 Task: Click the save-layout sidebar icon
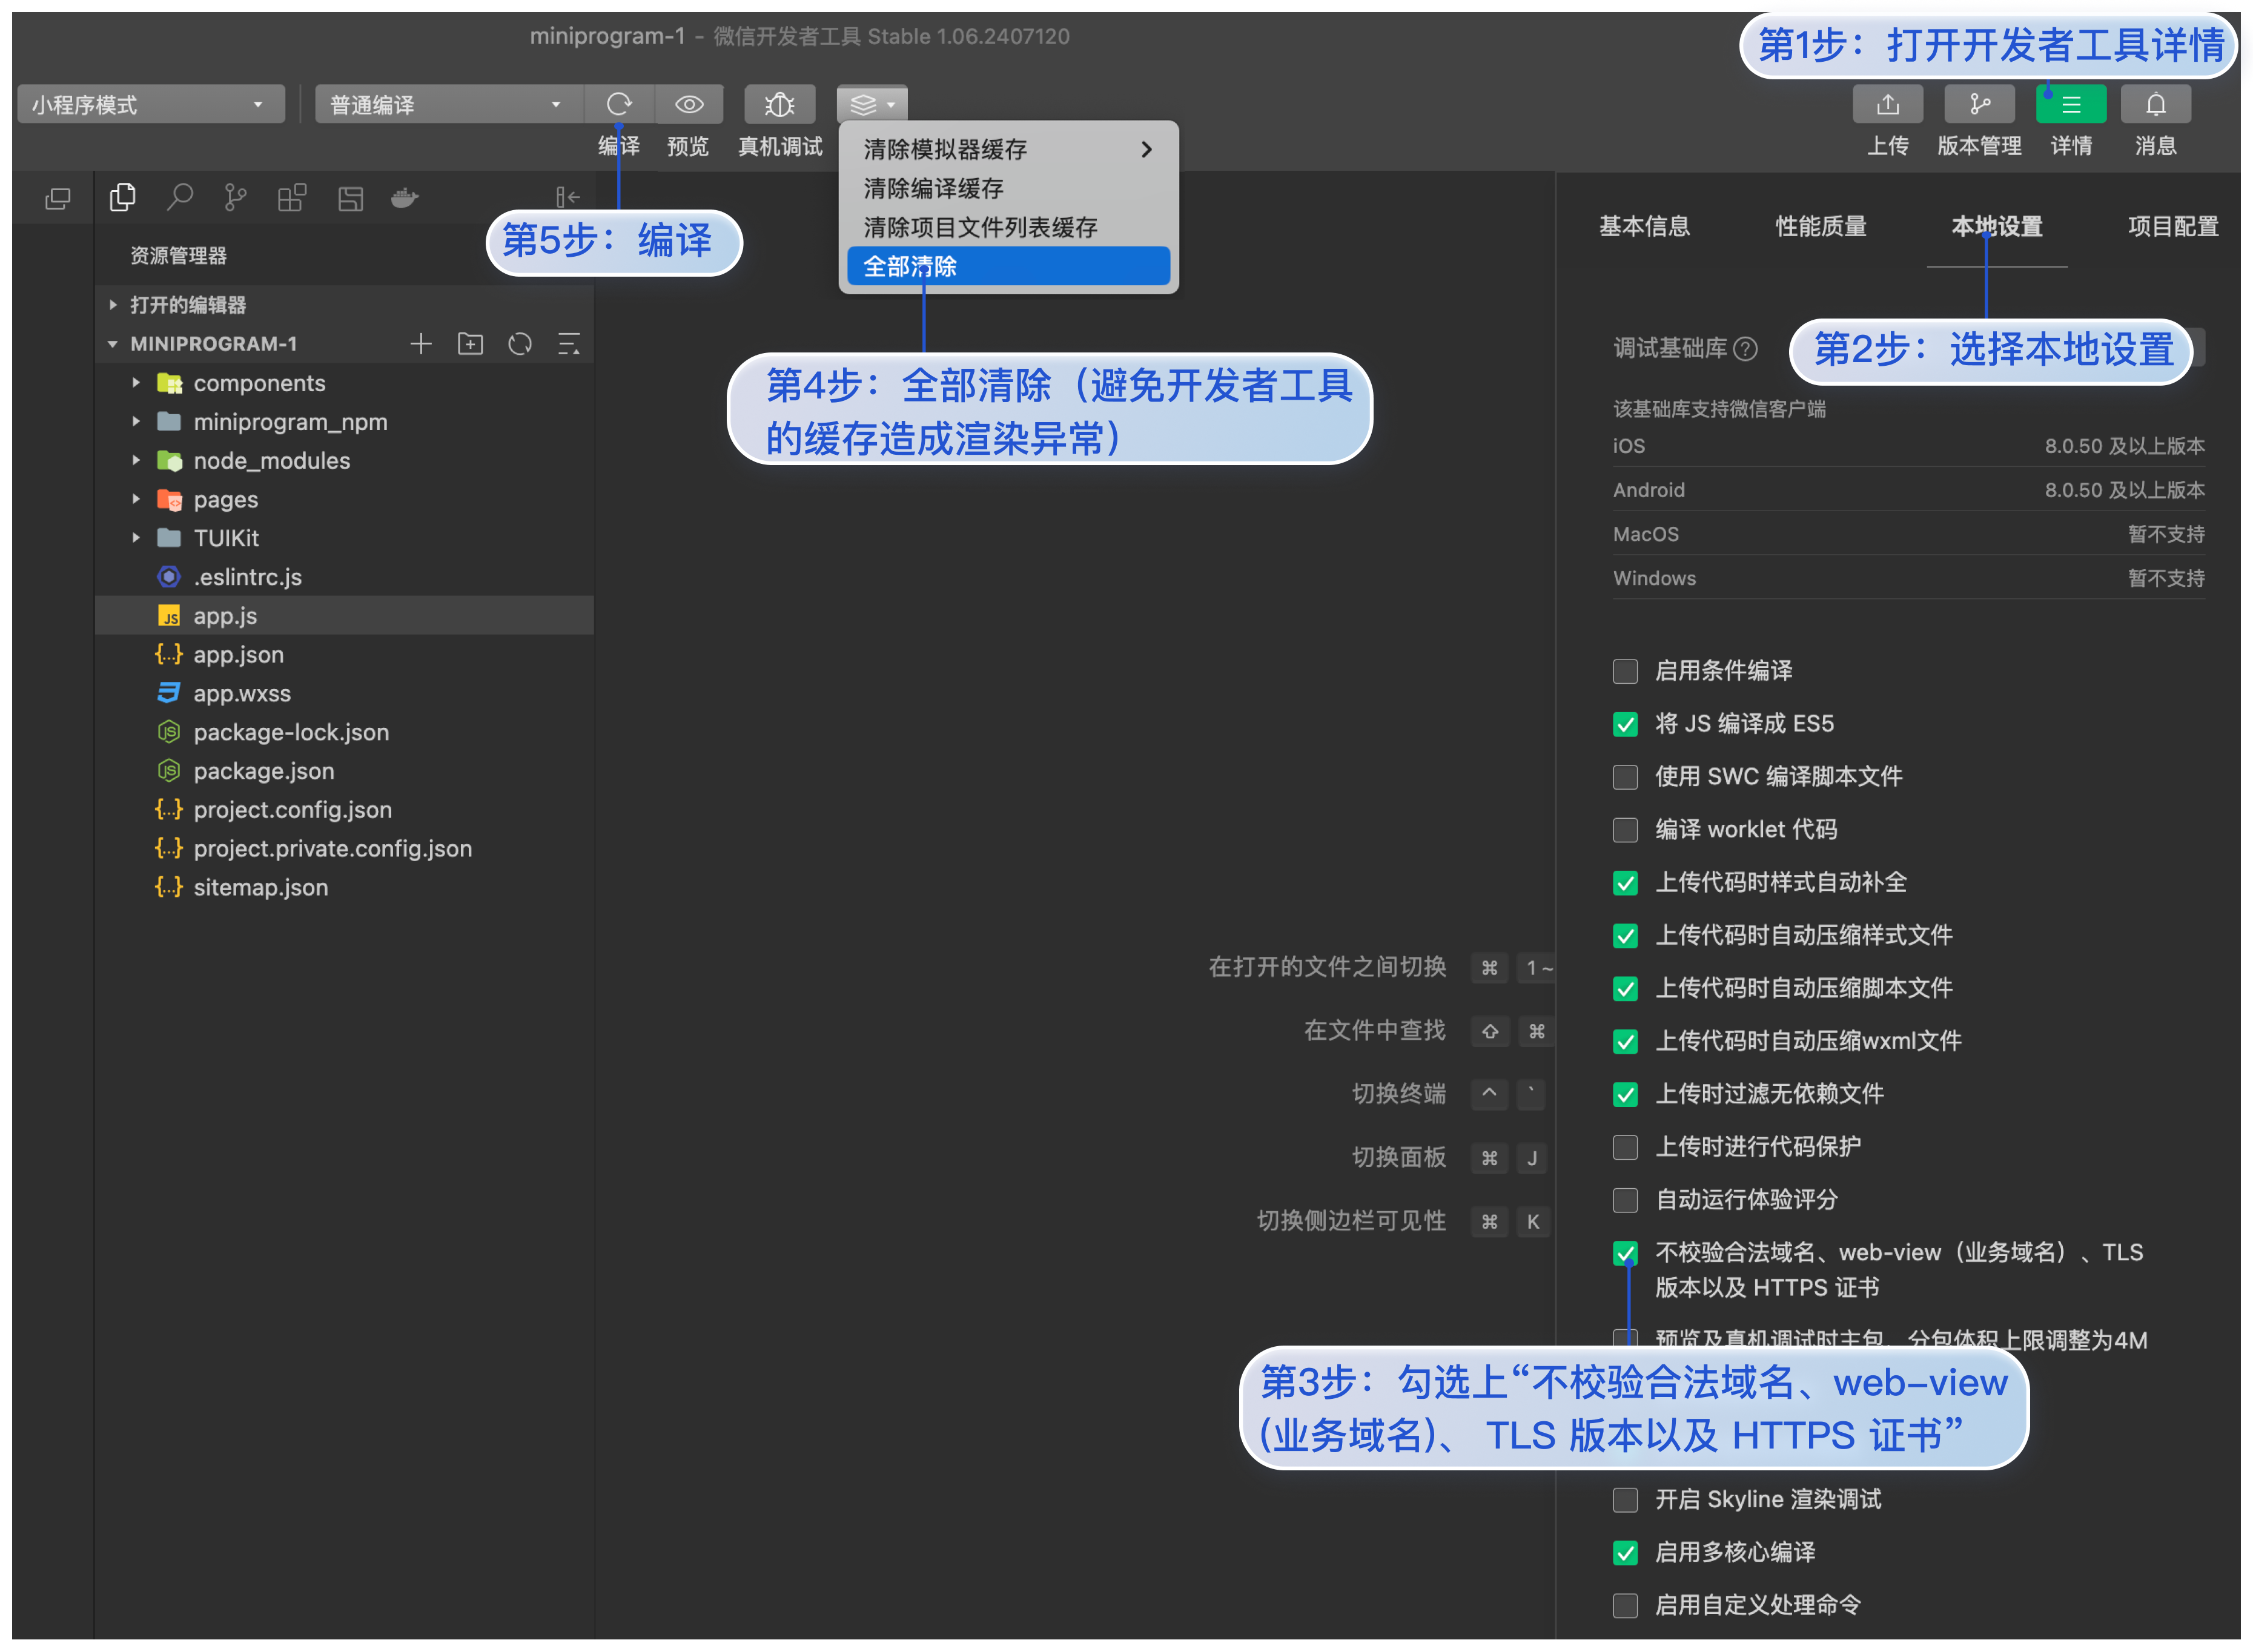(350, 198)
